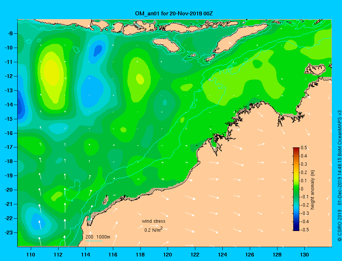Click the '0.2 N/m2' wind scale value

click(x=153, y=229)
